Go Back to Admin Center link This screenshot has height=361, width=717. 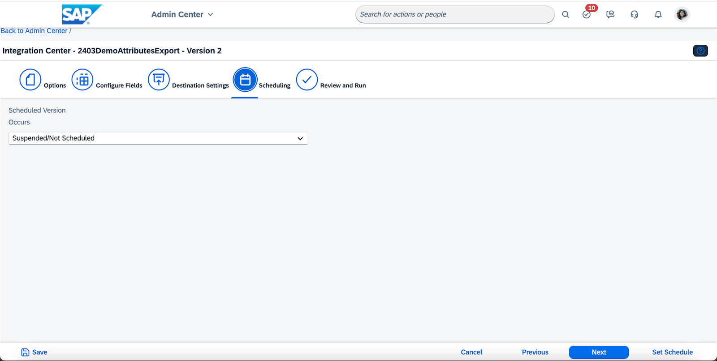click(x=34, y=31)
